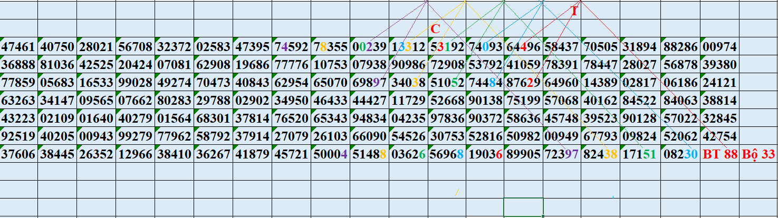The height and width of the screenshot is (218, 778).
Task: Select the cell with value 00974
Action: pyautogui.click(x=720, y=47)
